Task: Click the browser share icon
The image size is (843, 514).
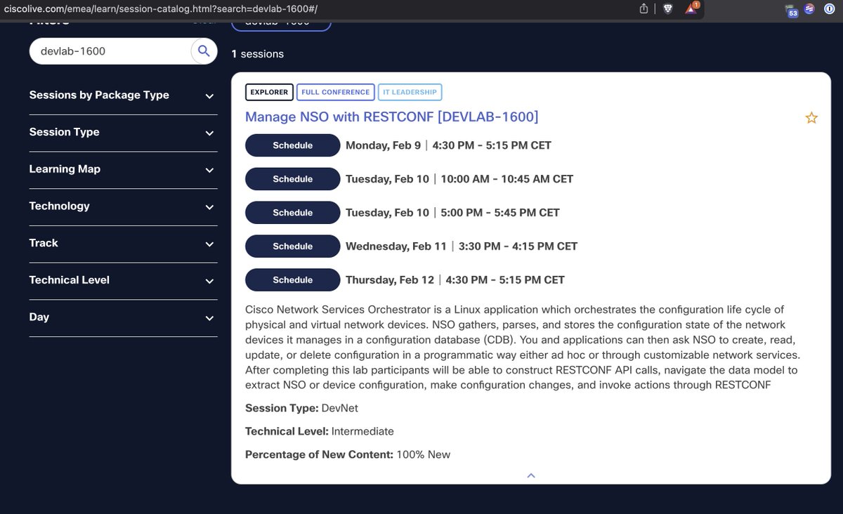Action: pos(643,8)
